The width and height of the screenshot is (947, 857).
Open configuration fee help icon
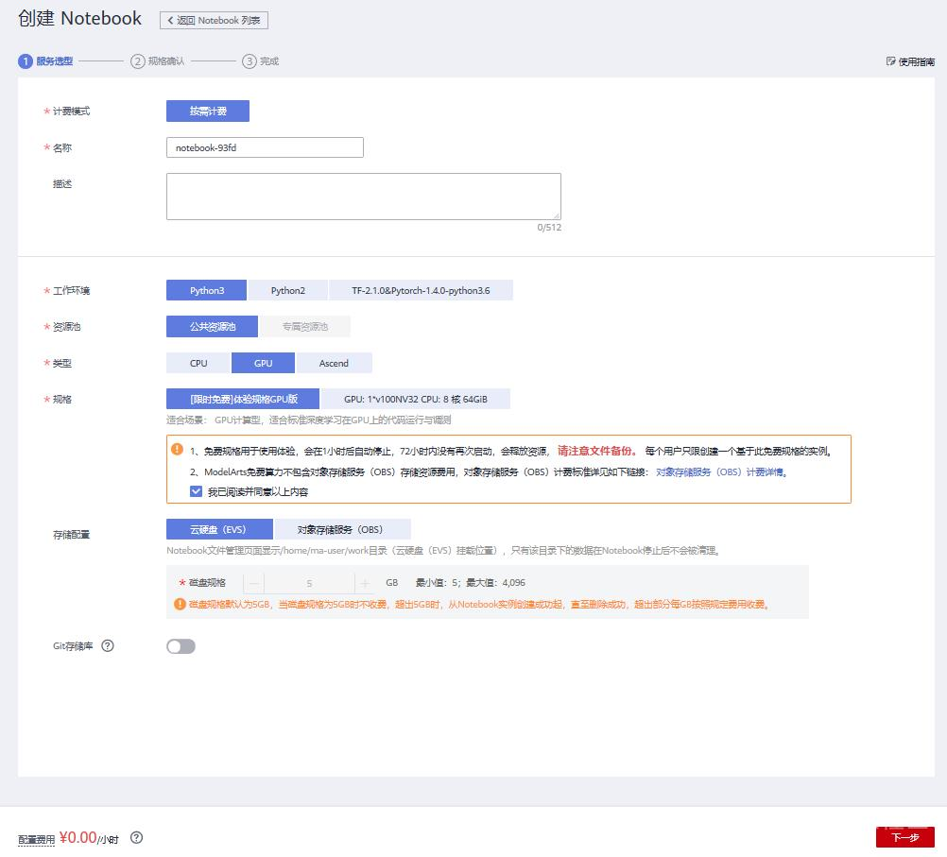pos(137,838)
